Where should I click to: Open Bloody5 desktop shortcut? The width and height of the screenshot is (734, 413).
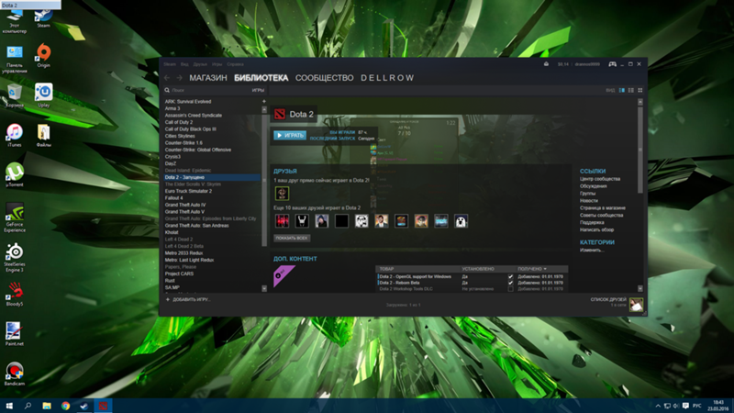[x=15, y=294]
